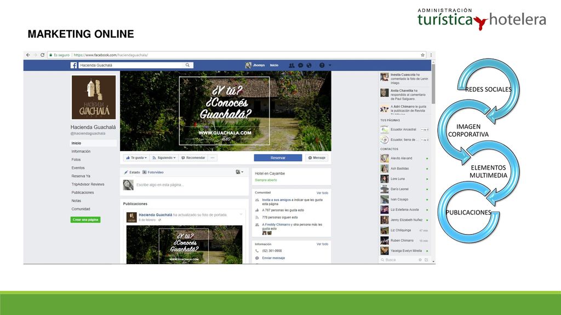Open Chrome three-dot menu

[x=431, y=55]
